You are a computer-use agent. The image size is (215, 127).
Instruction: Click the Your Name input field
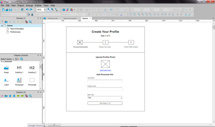pos(105,82)
